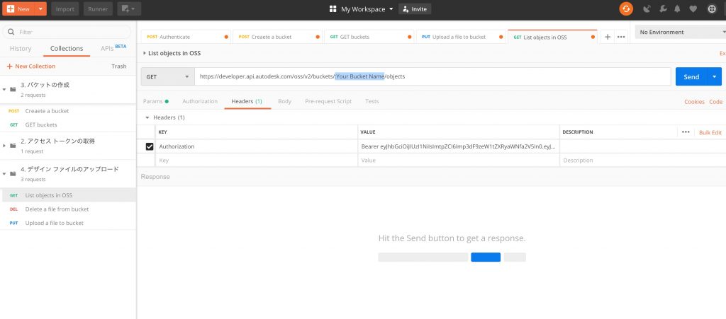
Task: Open the notifications bell icon
Action: (x=677, y=8)
